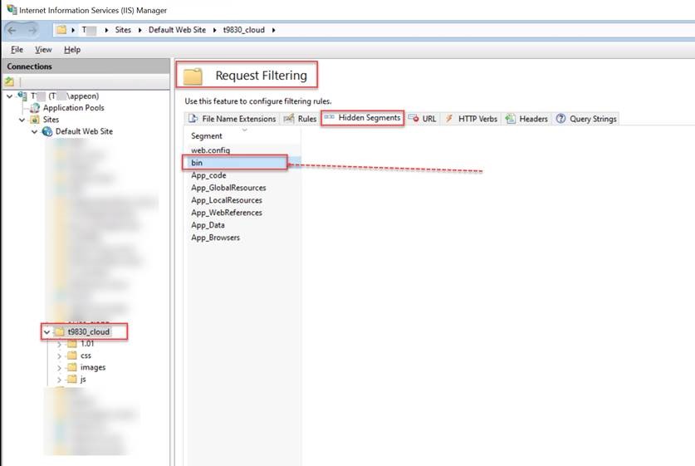Click the connect toolbar icon under Connections

point(9,81)
